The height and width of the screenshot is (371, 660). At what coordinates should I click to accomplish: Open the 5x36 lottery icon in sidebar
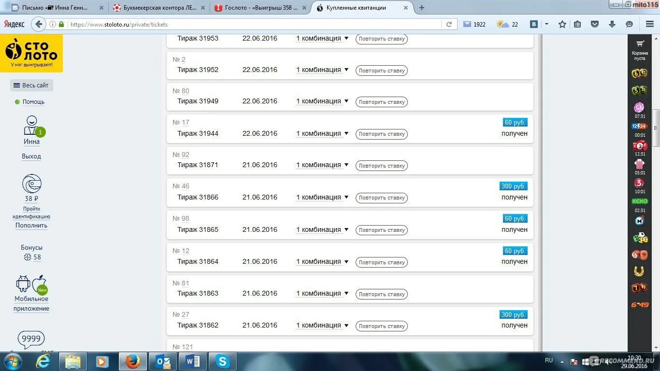click(x=639, y=90)
